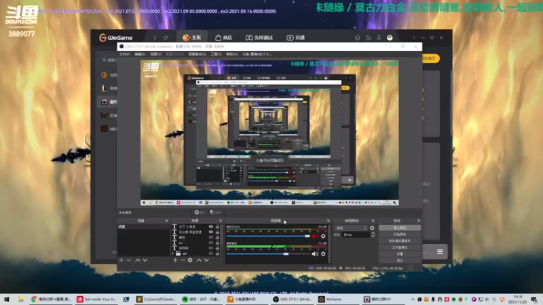The height and width of the screenshot is (305, 543).
Task: Toggle visibility of the wc source
Action: pos(211,243)
